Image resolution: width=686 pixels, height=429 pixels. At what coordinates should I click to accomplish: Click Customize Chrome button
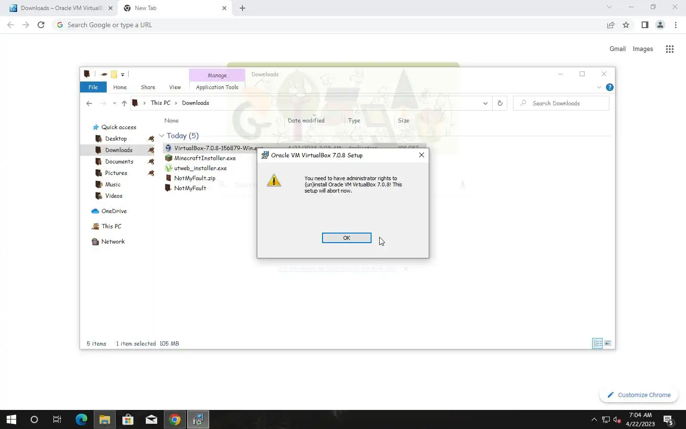pyautogui.click(x=639, y=395)
